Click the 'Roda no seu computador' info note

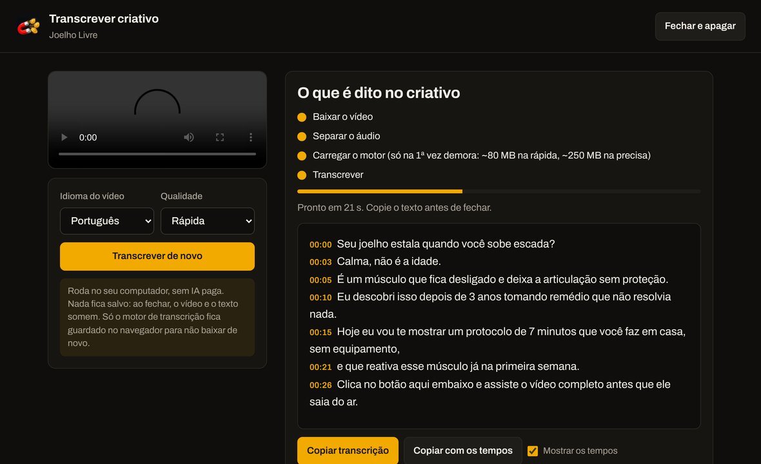[157, 317]
